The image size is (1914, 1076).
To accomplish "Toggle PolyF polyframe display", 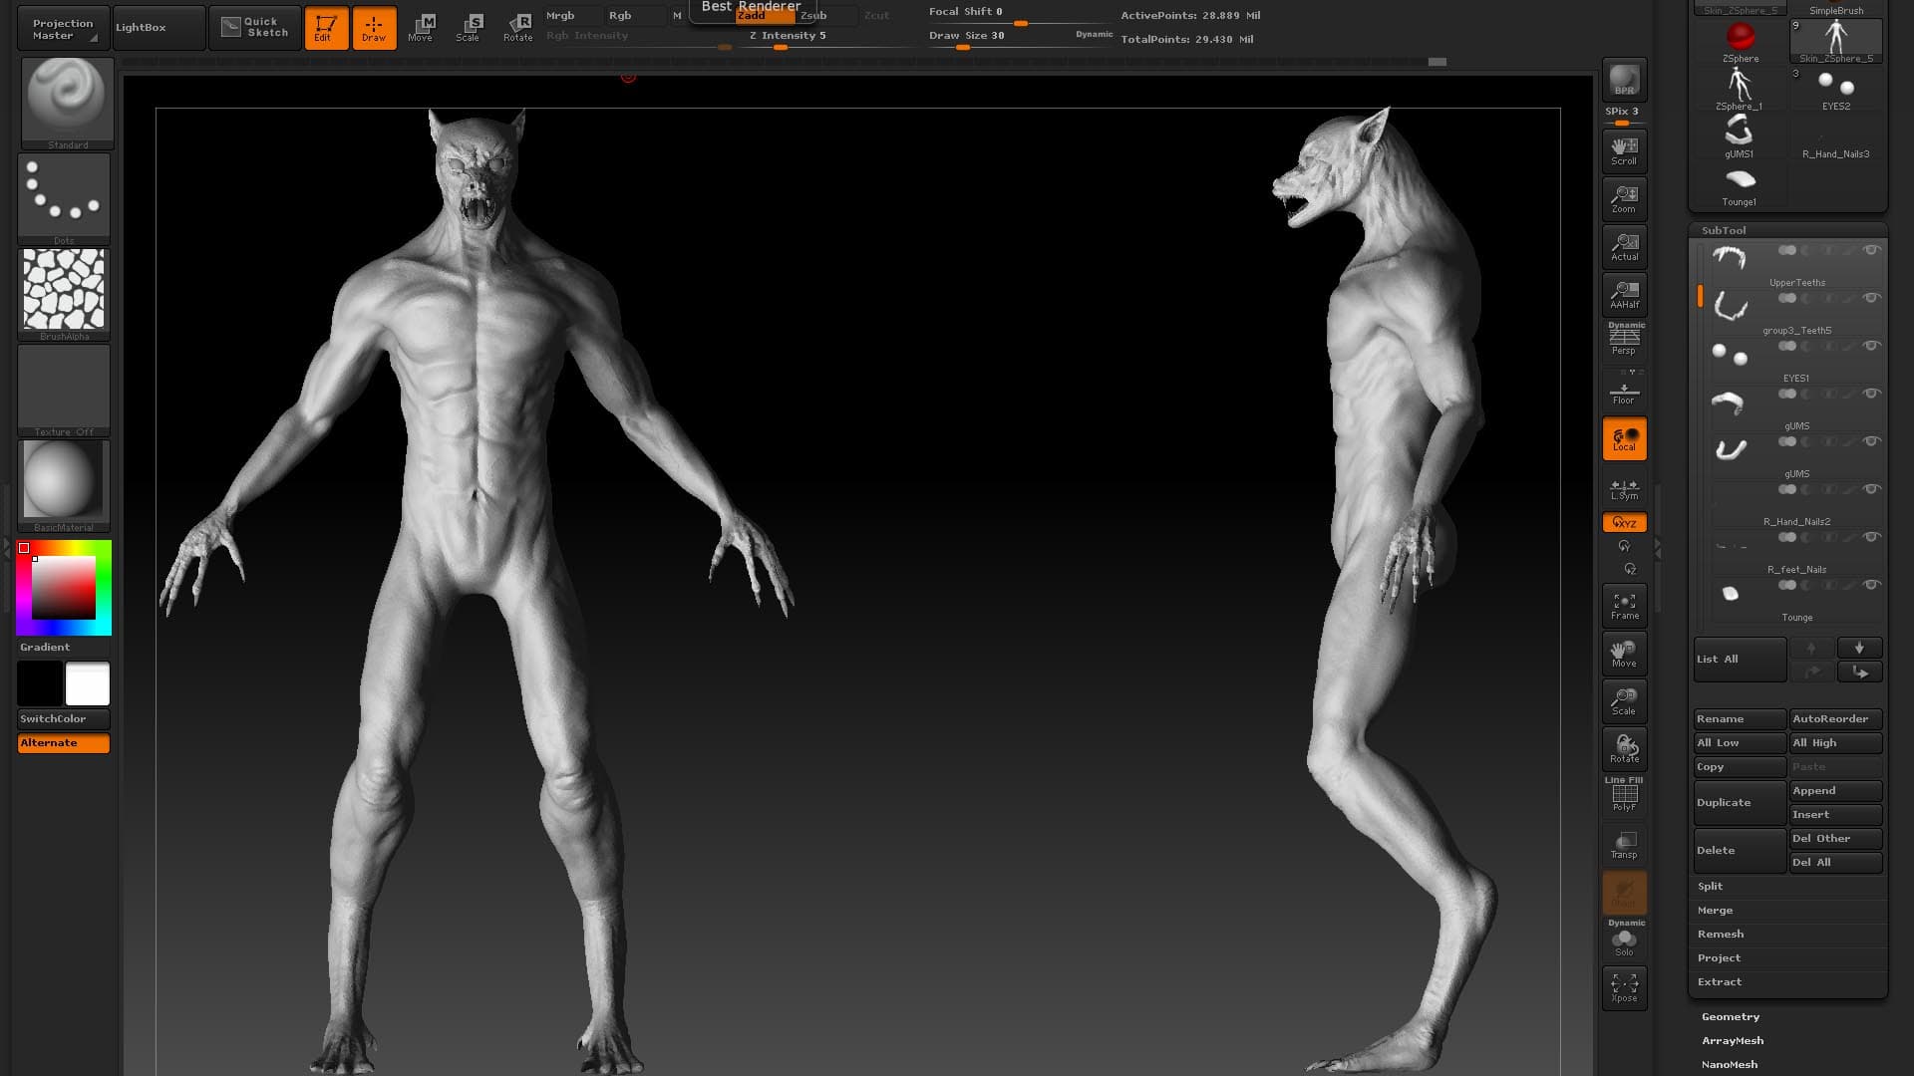I will click(x=1624, y=795).
